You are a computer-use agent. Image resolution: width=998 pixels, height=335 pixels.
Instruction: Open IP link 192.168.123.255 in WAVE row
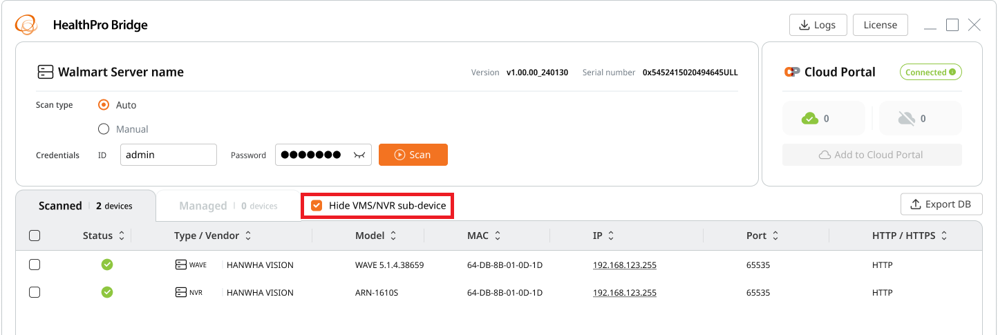[x=625, y=265]
